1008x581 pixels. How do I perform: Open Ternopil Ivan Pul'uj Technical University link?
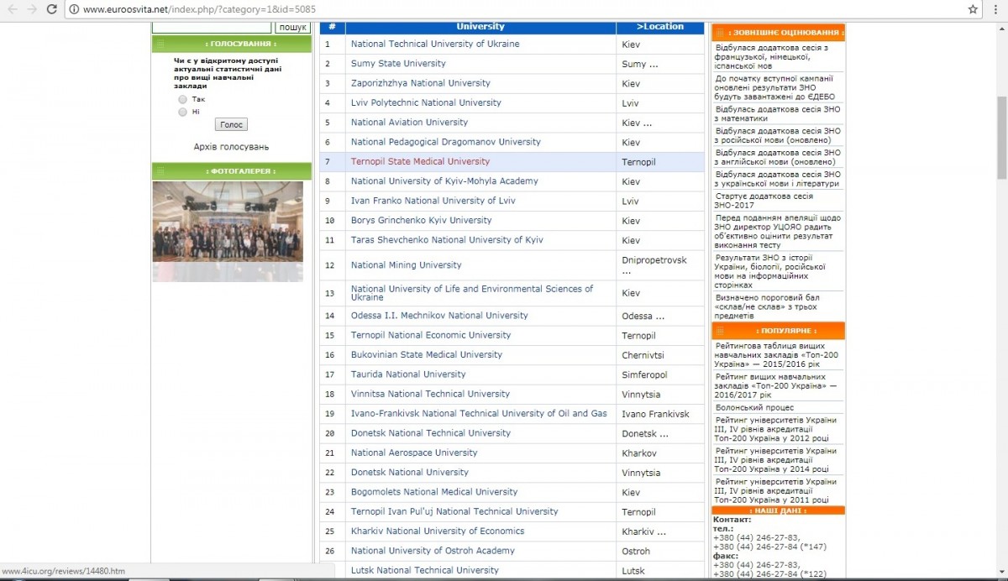[x=454, y=511]
